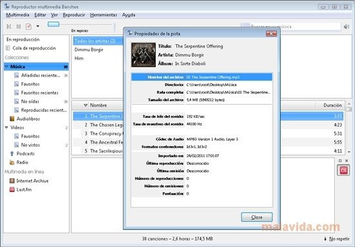Screen dimensions: 355x247
Task: Click the Close button in track properties
Action: click(x=257, y=217)
